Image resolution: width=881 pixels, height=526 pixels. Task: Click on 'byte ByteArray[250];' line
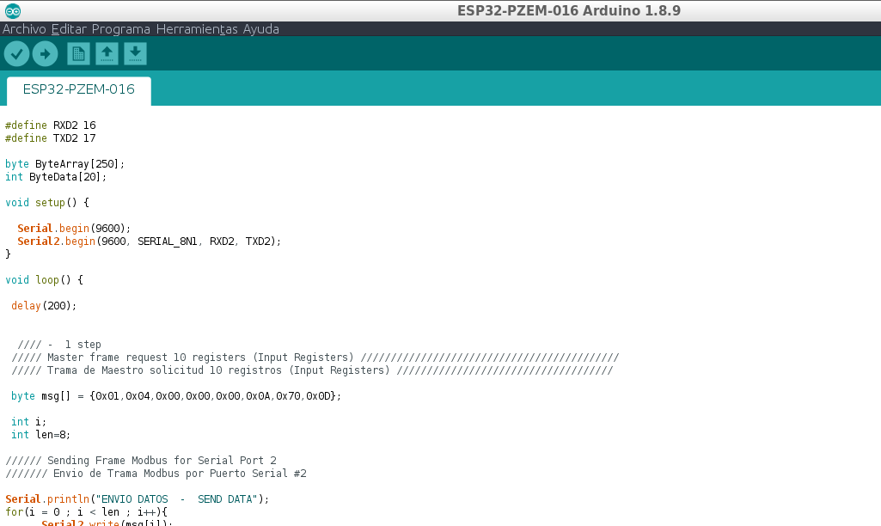64,164
